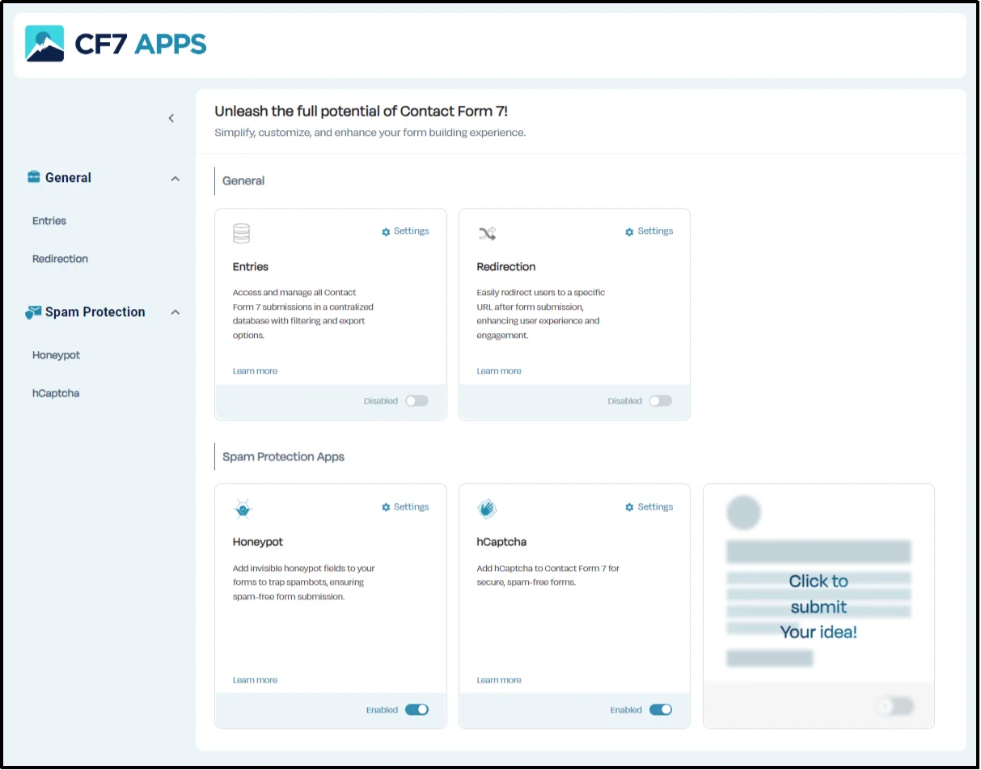Click the gear icon on Redirection card
The image size is (981, 770).
(629, 232)
